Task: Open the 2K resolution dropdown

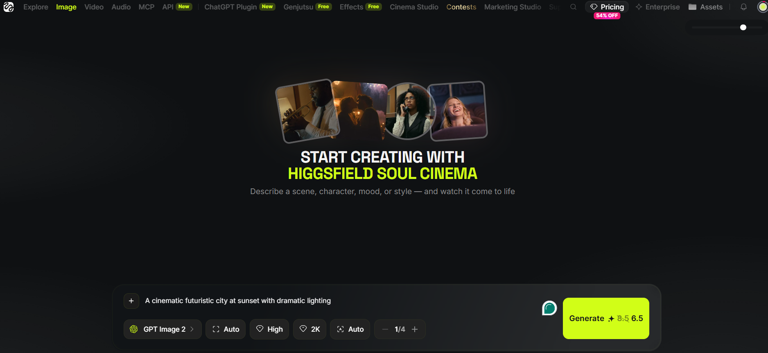Action: 309,329
